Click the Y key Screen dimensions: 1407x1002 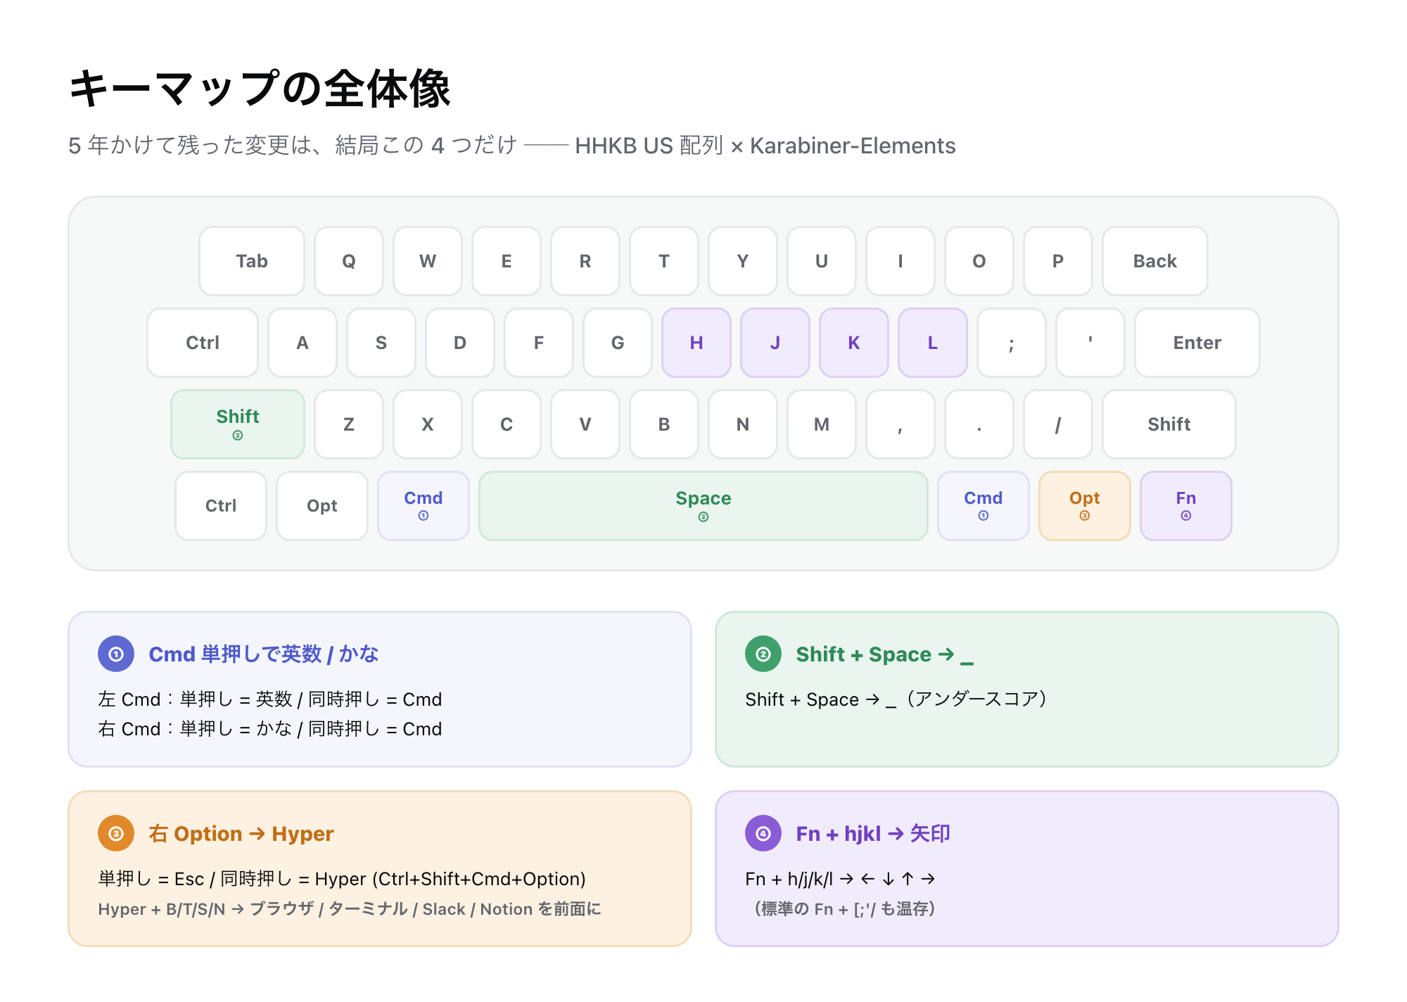pos(743,261)
